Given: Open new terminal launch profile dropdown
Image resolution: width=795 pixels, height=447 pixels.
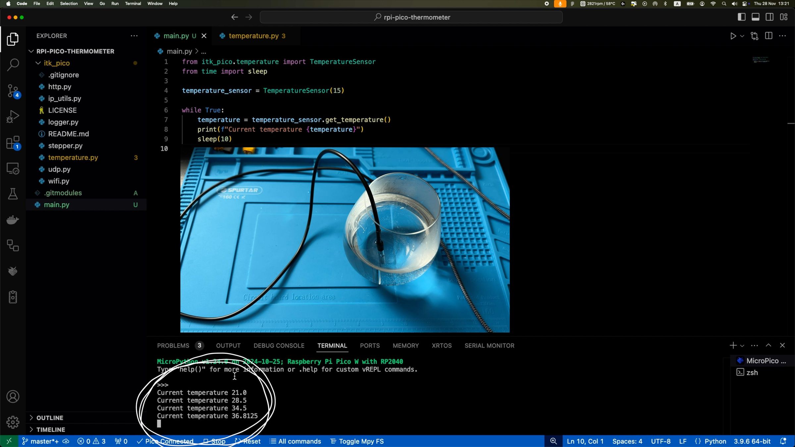Looking at the screenshot, I should pos(742,346).
